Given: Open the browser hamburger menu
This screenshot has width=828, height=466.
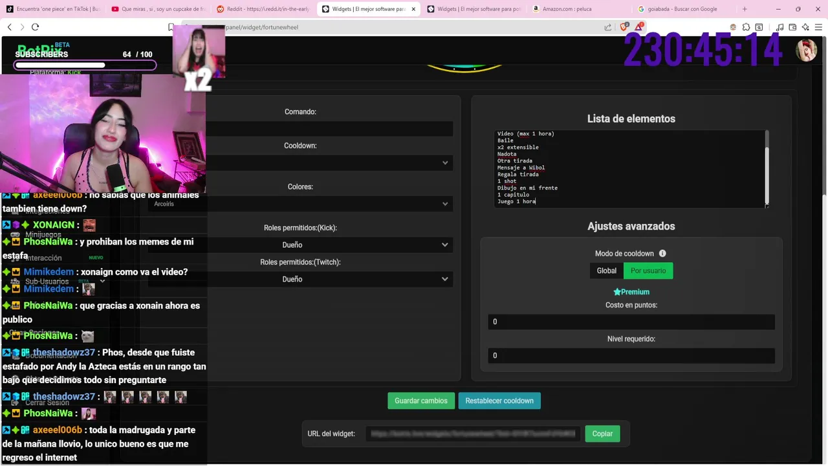Looking at the screenshot, I should coord(819,27).
